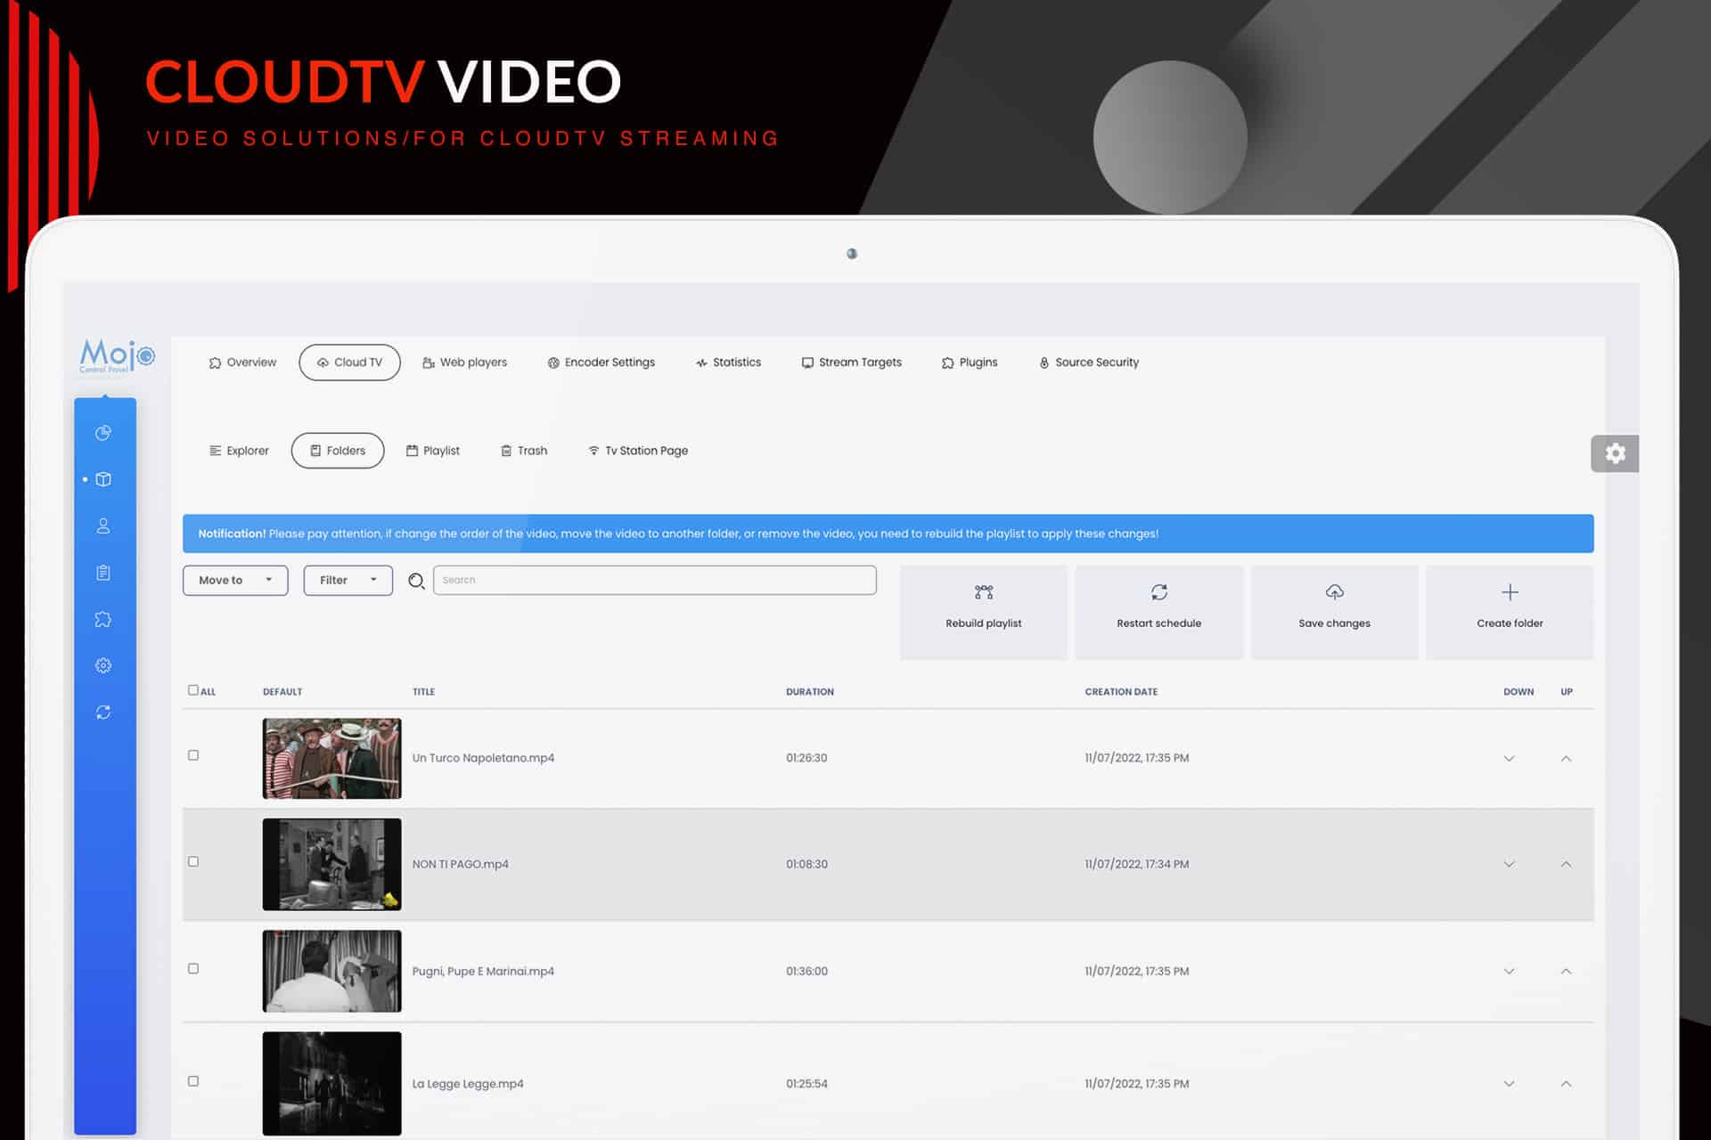Tick the La Legge Legge.mp4 checkbox
Image resolution: width=1711 pixels, height=1140 pixels.
193,1081
